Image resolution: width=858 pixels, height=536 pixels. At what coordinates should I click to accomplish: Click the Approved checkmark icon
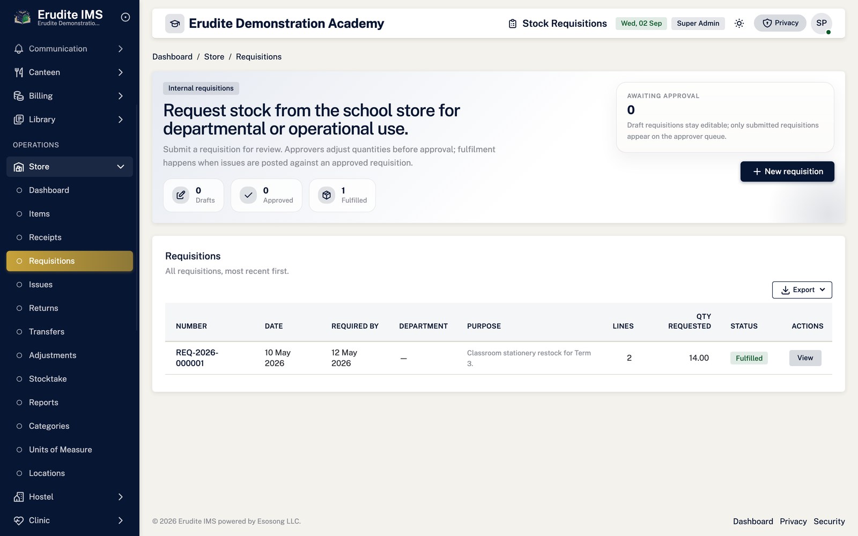click(x=248, y=195)
